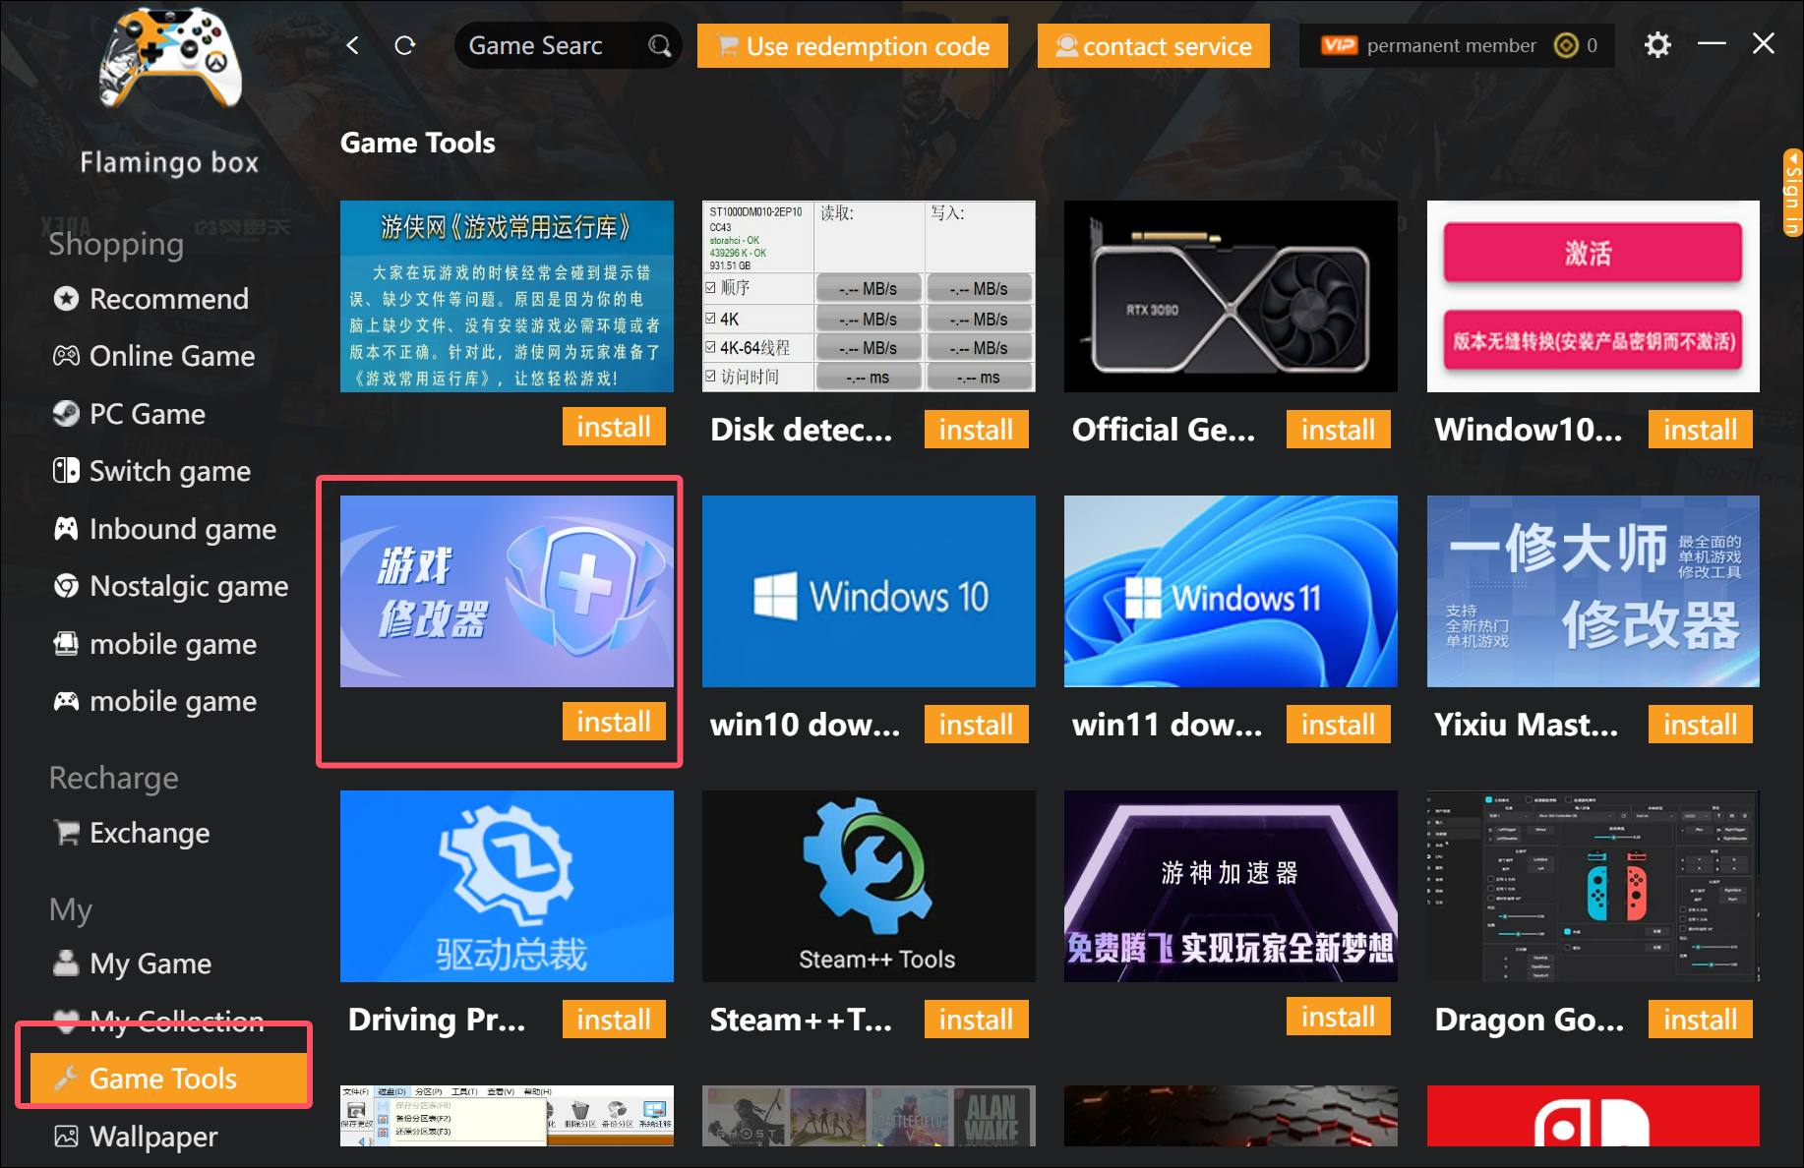Click the refresh icon in the top bar

404,45
